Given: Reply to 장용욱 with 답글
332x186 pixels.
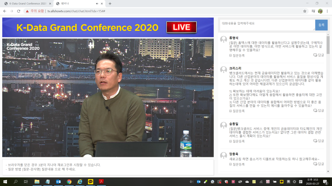Looking at the screenshot, I should [x=319, y=164].
